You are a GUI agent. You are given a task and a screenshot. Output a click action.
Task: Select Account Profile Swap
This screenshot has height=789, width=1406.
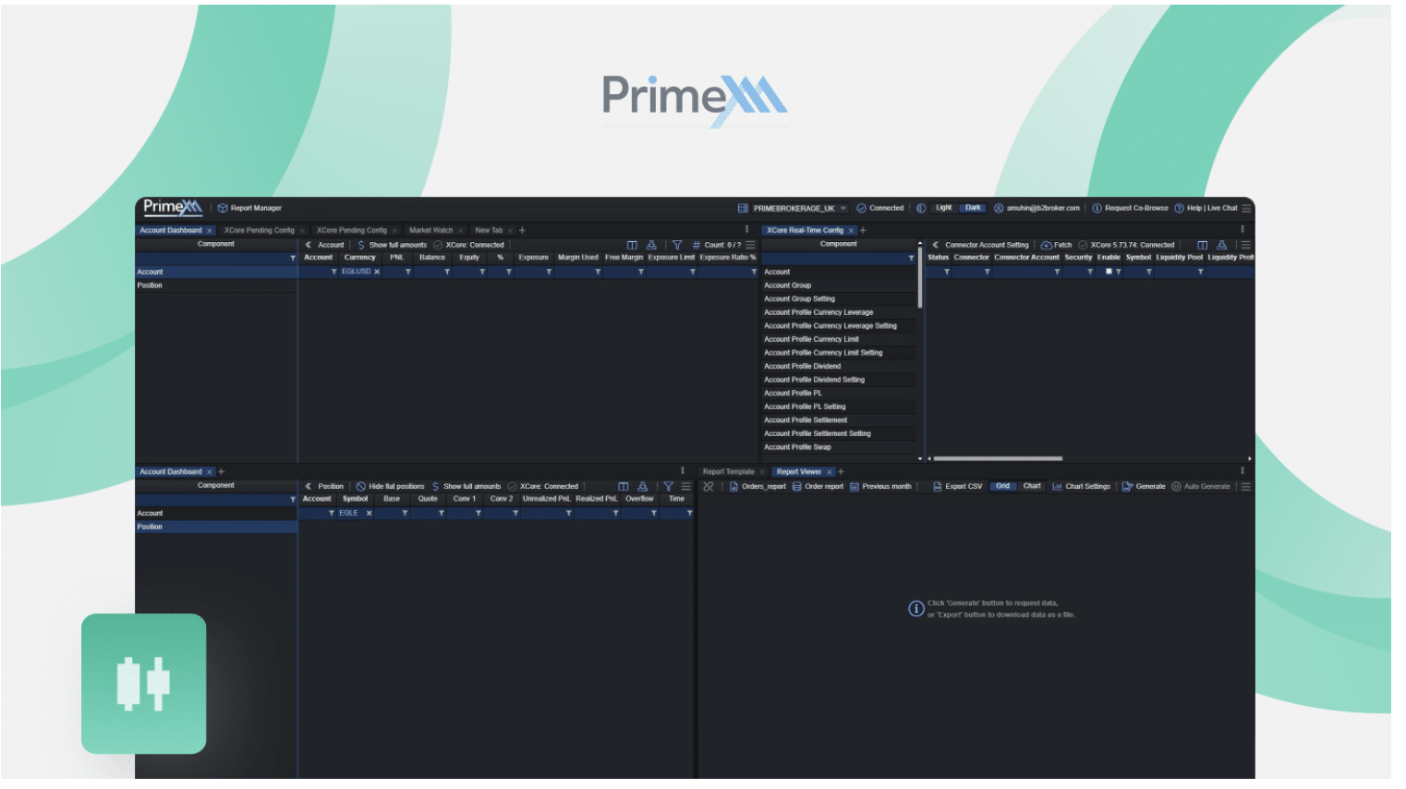[839, 447]
